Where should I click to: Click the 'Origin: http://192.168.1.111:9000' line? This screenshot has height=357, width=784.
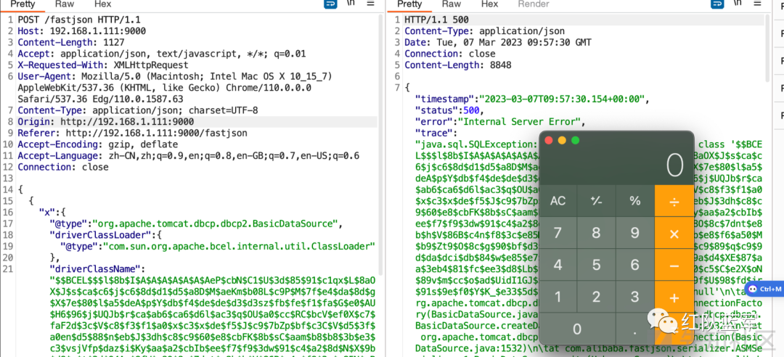coord(105,121)
